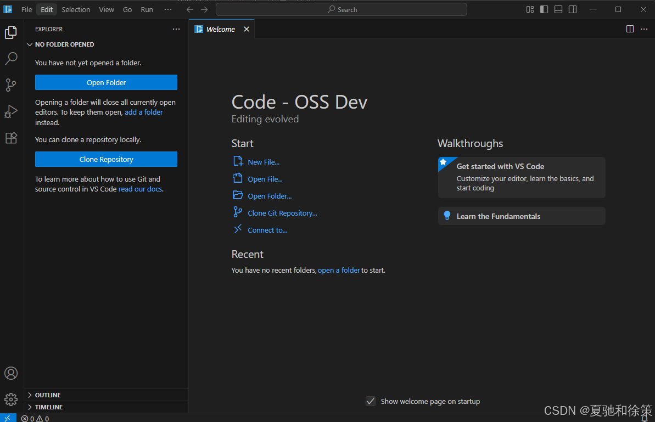The height and width of the screenshot is (422, 655).
Task: Click the remote window indicator in status bar
Action: tap(8, 418)
